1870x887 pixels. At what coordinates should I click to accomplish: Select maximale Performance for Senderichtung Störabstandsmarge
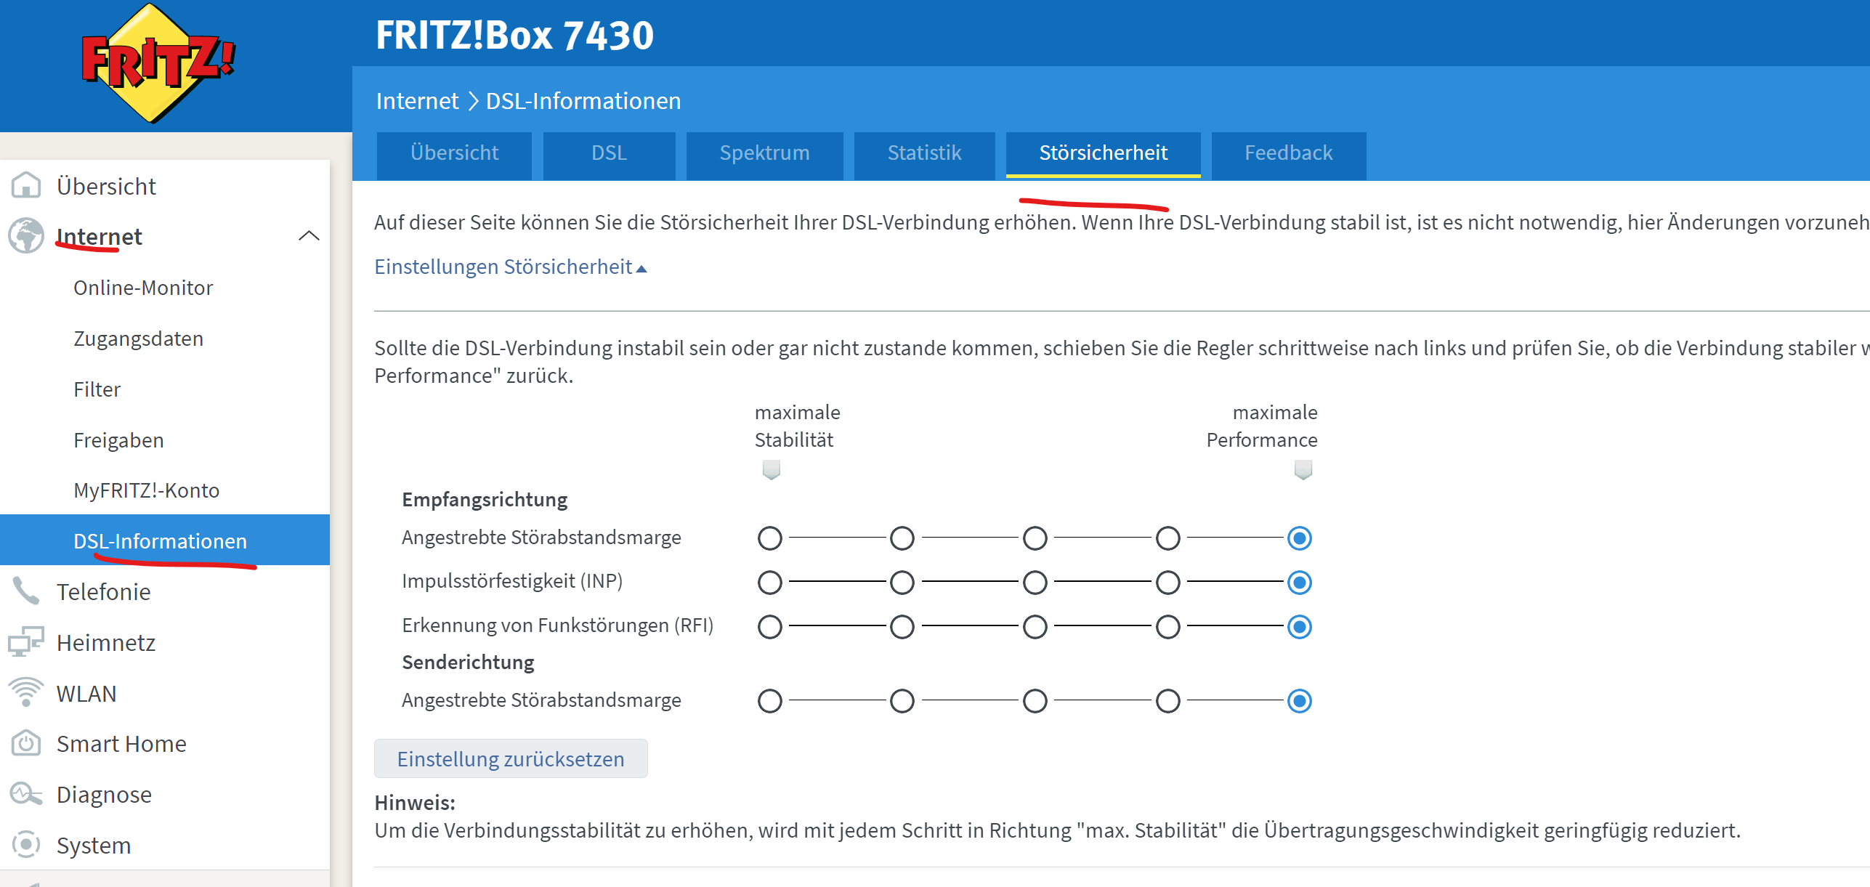coord(1299,701)
